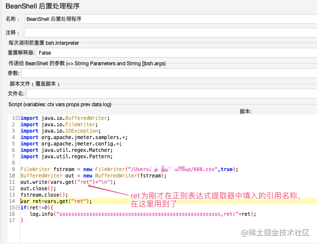
Task: Collapse the code fold at line 1
Action: point(18,118)
